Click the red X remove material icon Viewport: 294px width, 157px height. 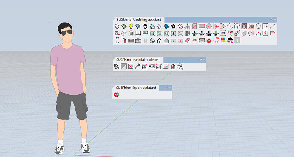[130, 66]
